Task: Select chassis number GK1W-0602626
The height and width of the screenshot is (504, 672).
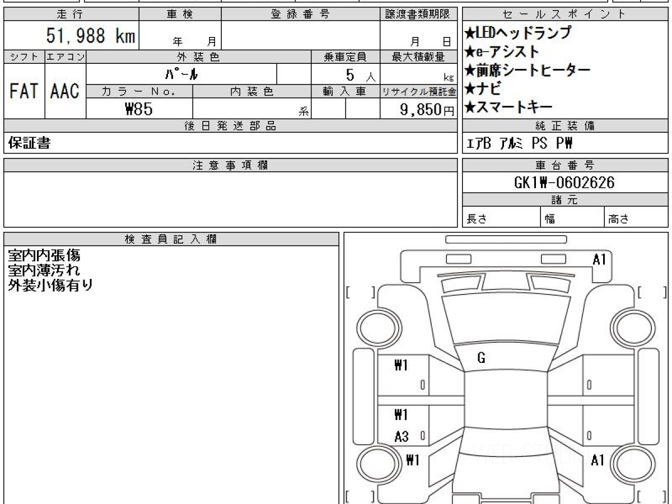Action: click(564, 183)
